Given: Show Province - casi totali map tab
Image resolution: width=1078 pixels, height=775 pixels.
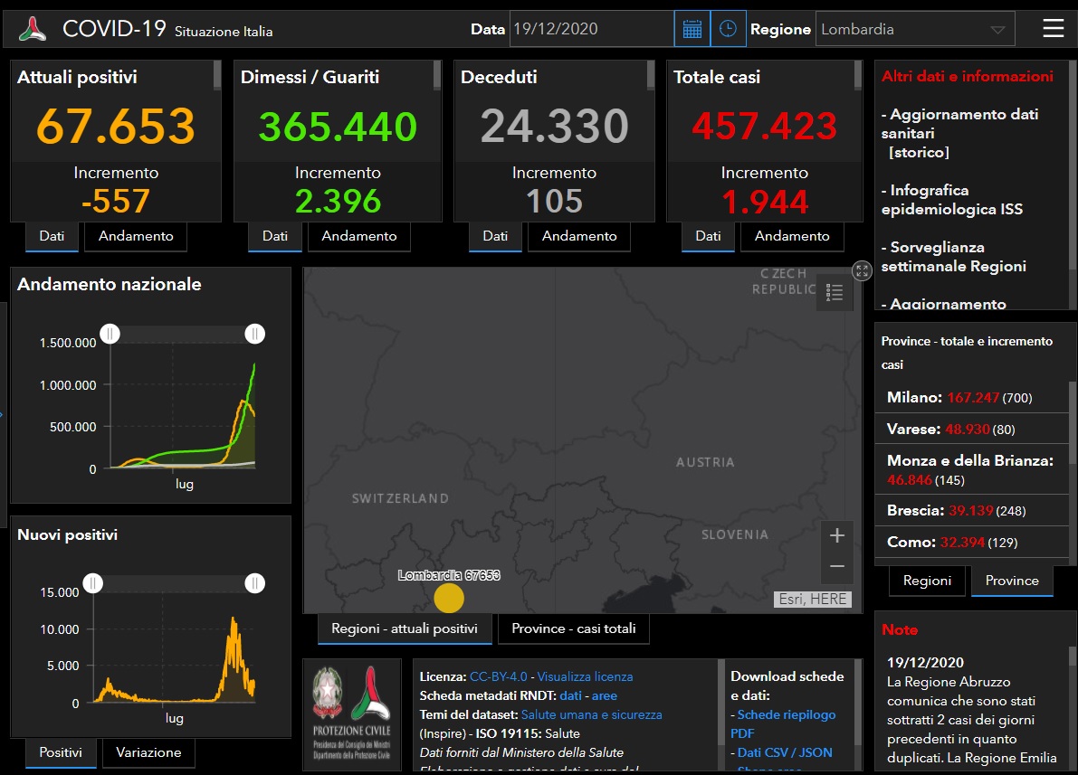Looking at the screenshot, I should [573, 629].
